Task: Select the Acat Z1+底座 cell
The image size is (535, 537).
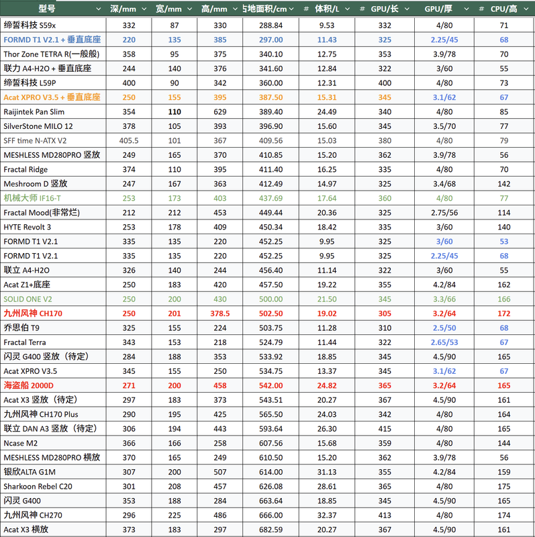Action: pos(53,285)
